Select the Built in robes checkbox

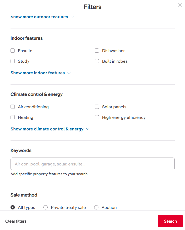pos(97,61)
